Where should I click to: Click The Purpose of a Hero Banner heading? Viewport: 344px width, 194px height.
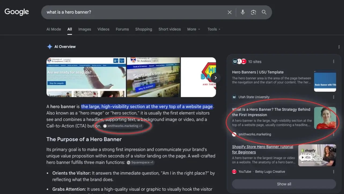click(84, 139)
